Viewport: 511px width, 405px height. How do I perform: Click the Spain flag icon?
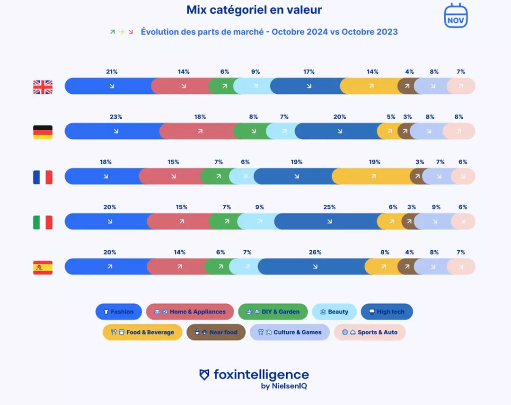(43, 267)
